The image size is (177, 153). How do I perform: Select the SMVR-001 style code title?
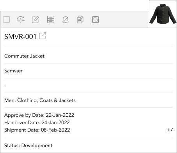click(x=20, y=37)
